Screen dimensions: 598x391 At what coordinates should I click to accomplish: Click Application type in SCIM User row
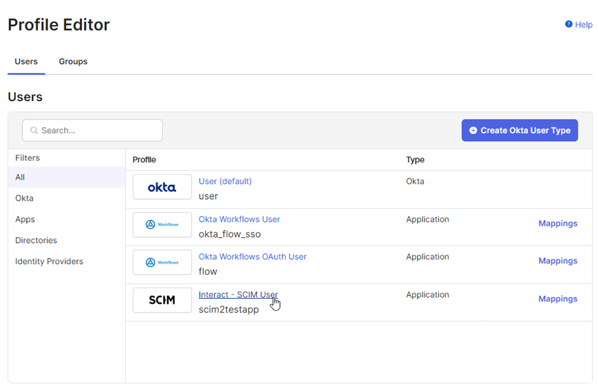[428, 295]
